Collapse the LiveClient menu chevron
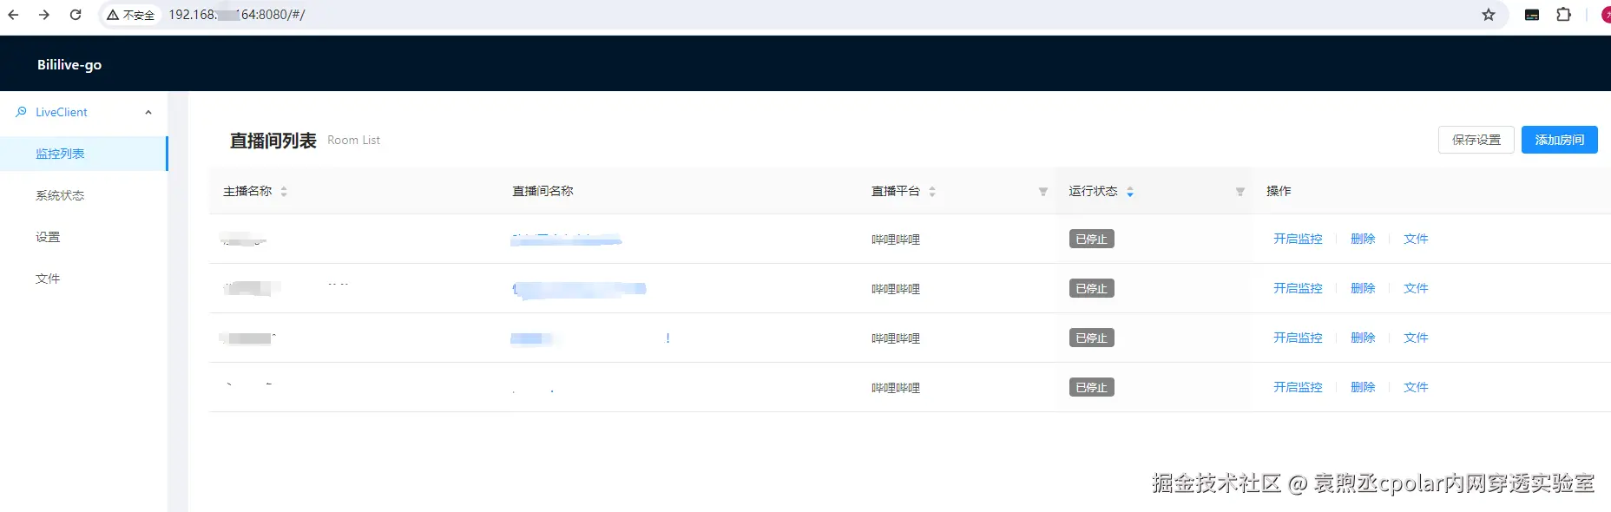The image size is (1611, 512). [x=148, y=112]
